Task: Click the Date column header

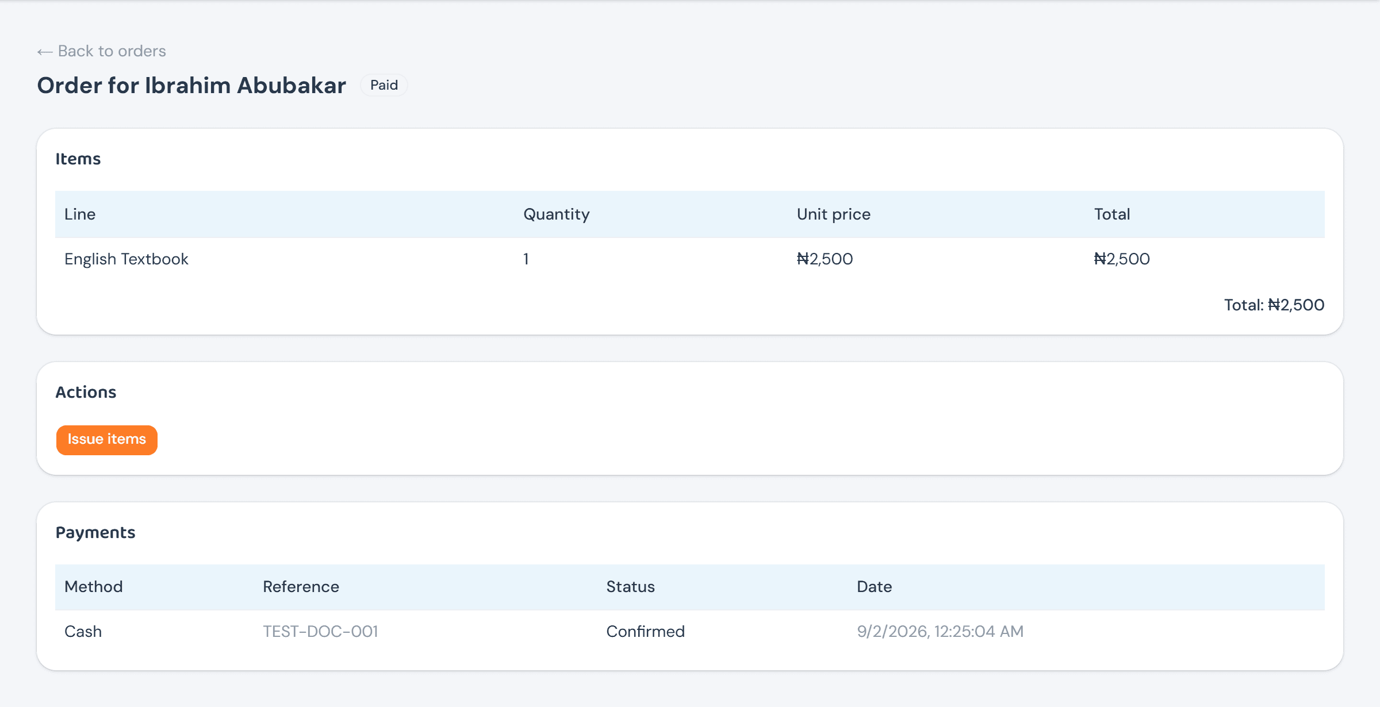Action: [874, 587]
